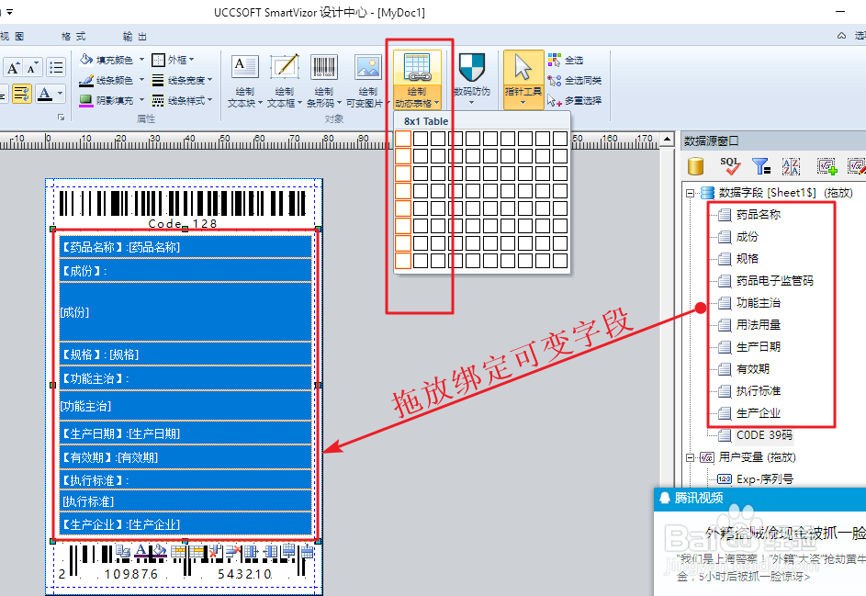Click the add variable icon with green plus
The image size is (866, 596).
827,165
